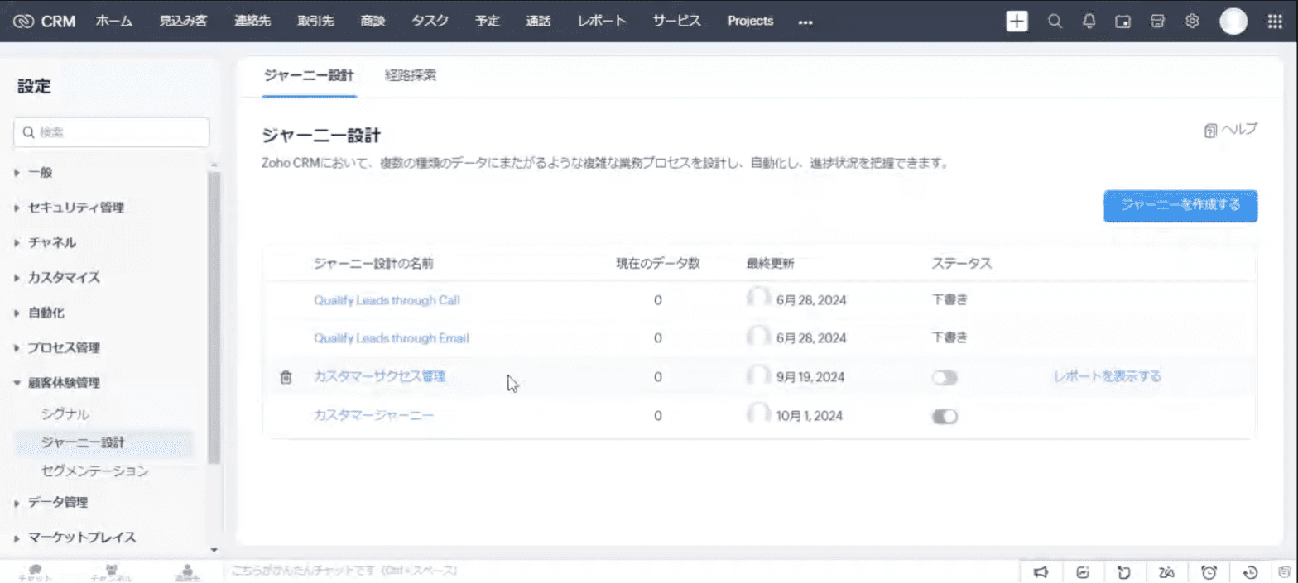Toggle the カスタマージャーニー status switch
The image size is (1298, 583).
pos(945,417)
